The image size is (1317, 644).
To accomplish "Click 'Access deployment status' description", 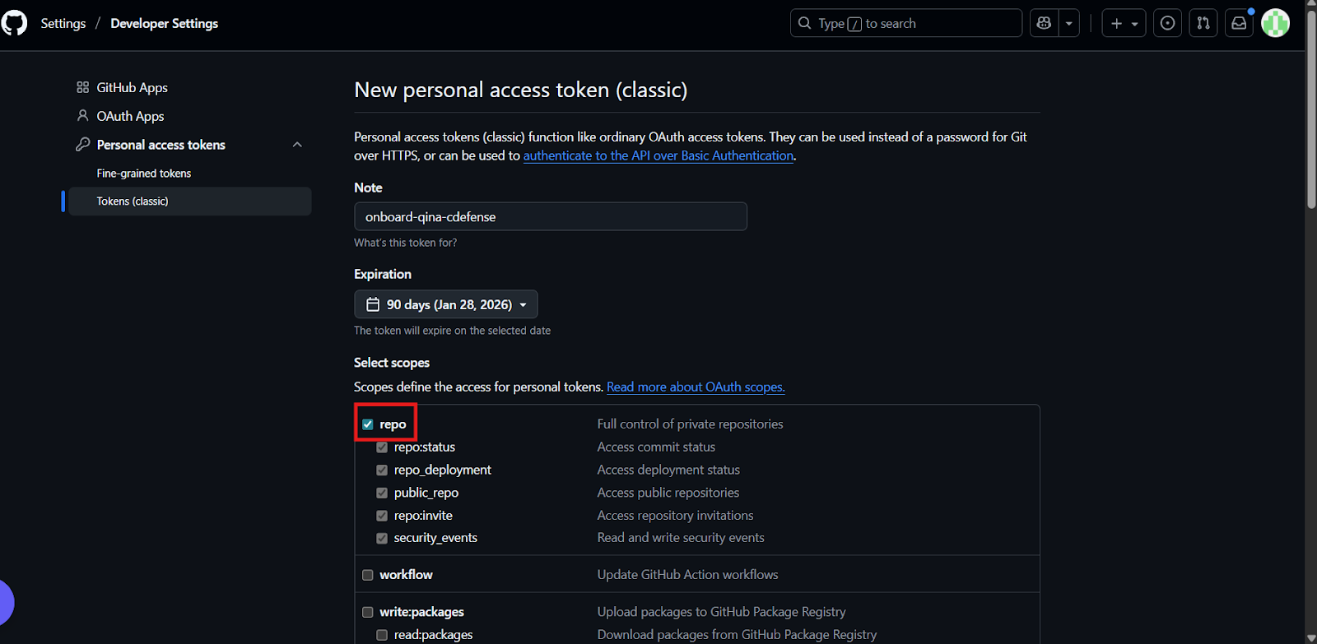I will click(668, 470).
